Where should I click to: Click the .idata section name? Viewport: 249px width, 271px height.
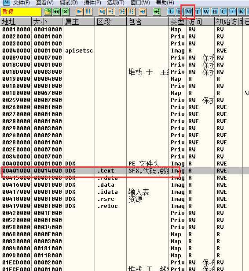point(107,192)
